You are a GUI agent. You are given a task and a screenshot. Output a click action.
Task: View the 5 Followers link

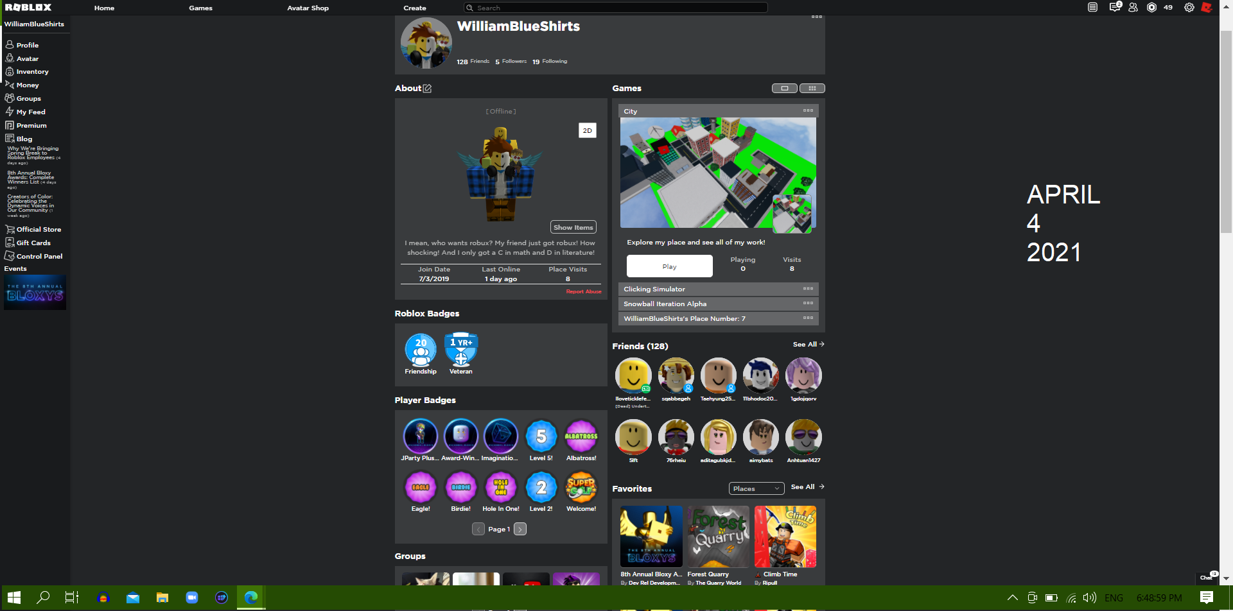coord(511,62)
